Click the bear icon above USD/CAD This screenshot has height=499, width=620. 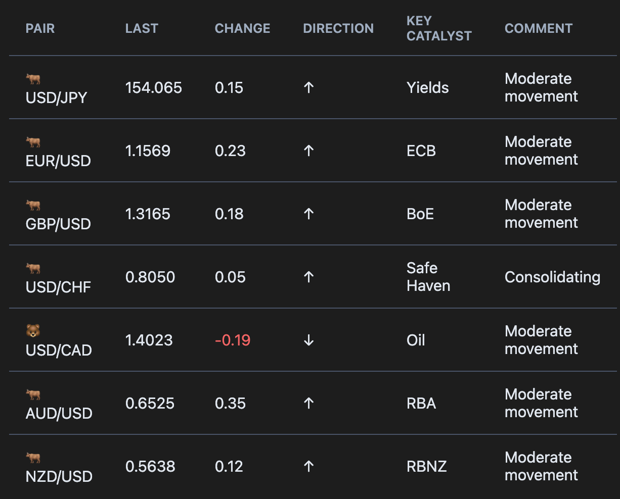click(33, 331)
